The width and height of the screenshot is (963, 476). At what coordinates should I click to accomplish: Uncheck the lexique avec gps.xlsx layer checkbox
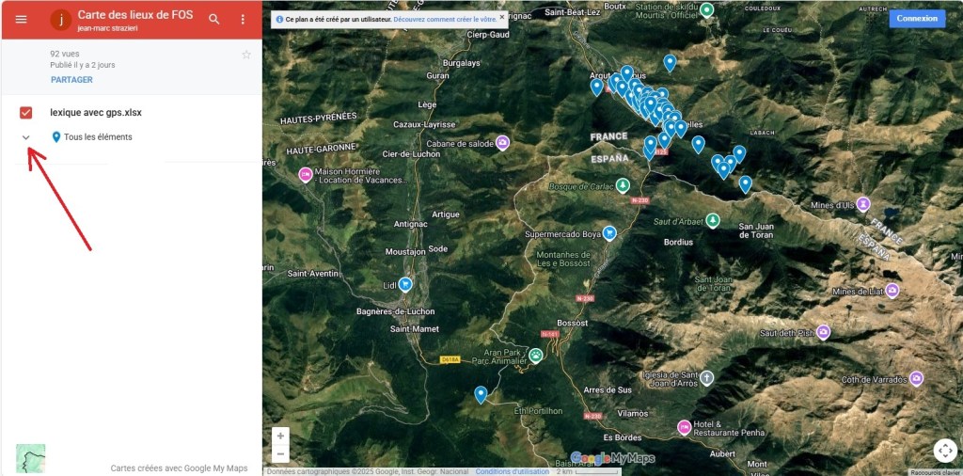click(x=26, y=113)
